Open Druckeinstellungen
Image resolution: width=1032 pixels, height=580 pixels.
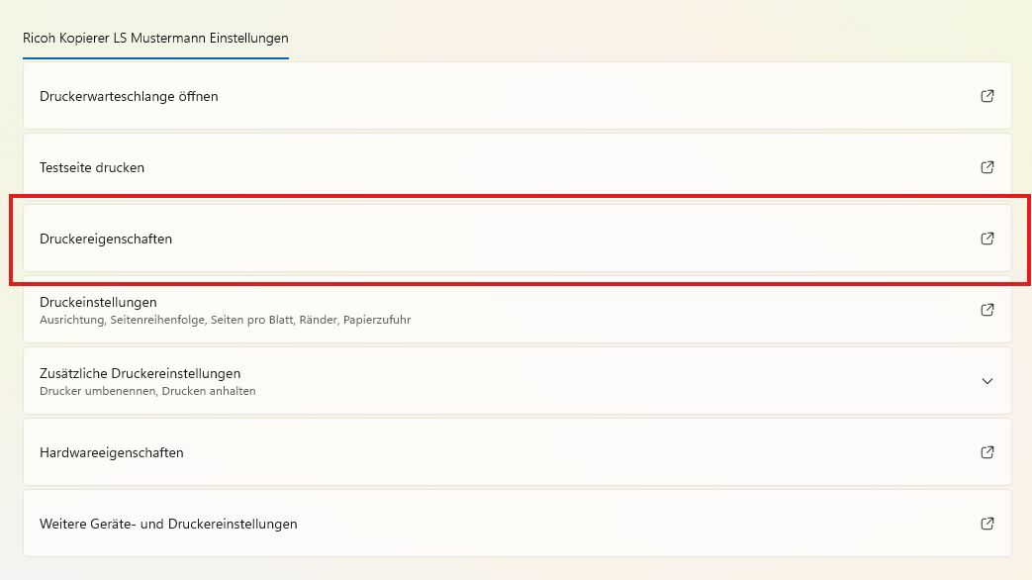click(98, 302)
